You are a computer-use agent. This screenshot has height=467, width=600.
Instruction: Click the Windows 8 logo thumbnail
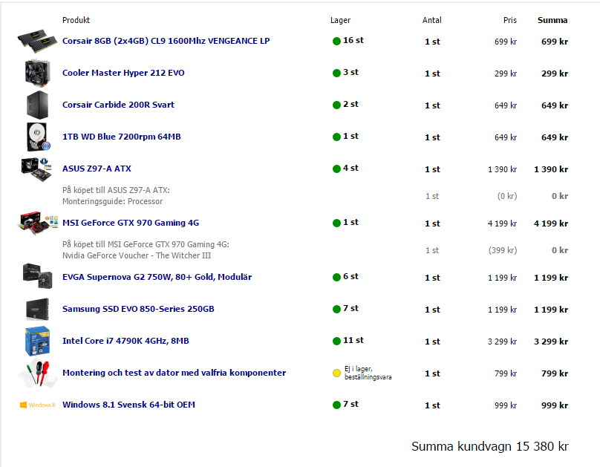click(37, 405)
